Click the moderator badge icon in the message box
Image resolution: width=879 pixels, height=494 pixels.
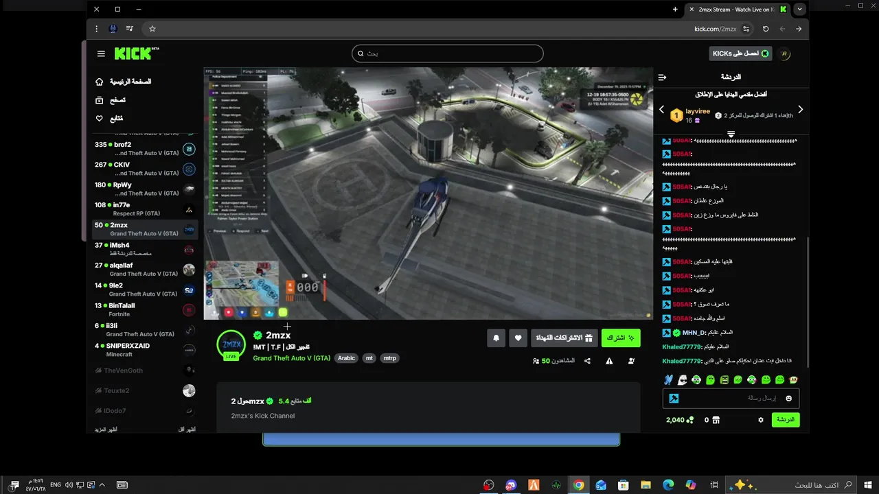(x=674, y=399)
